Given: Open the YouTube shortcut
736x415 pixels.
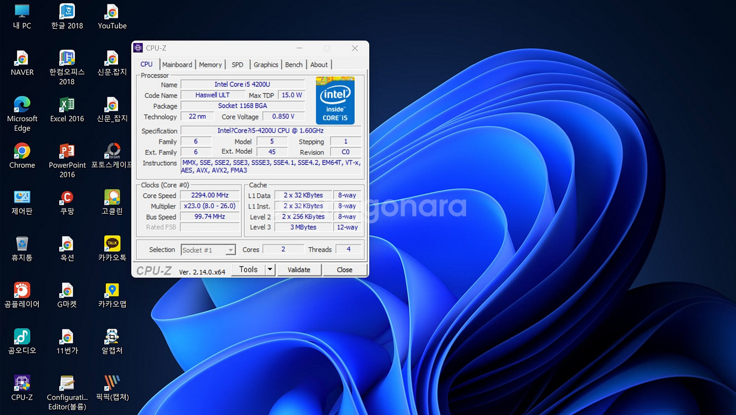Looking at the screenshot, I should (x=111, y=14).
